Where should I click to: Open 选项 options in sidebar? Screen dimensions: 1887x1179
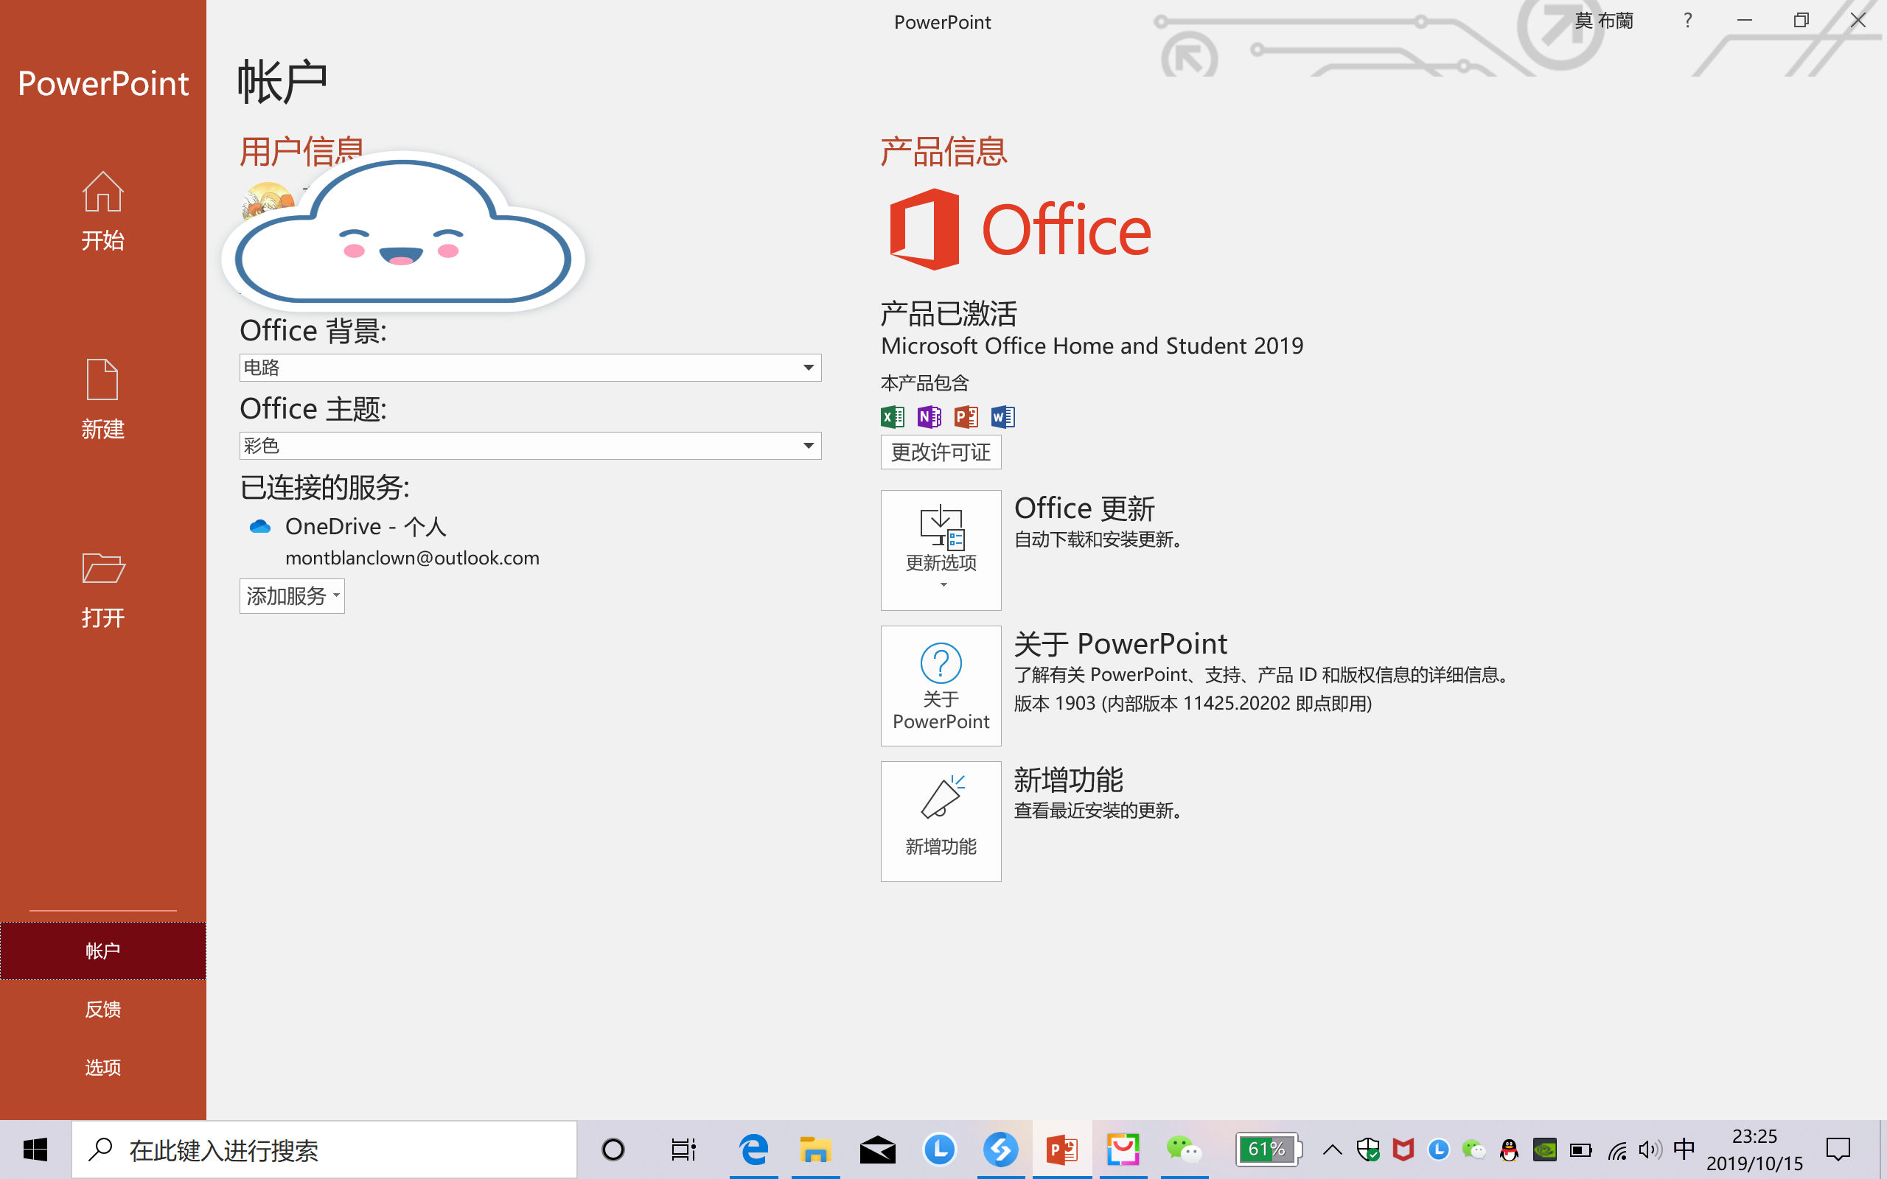103,1067
